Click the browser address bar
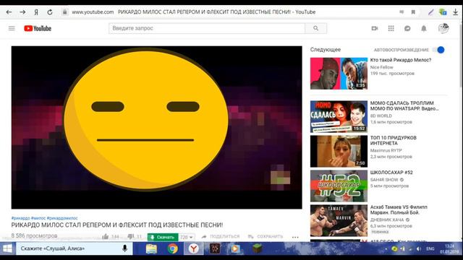This screenshot has width=463, height=260. click(x=230, y=12)
